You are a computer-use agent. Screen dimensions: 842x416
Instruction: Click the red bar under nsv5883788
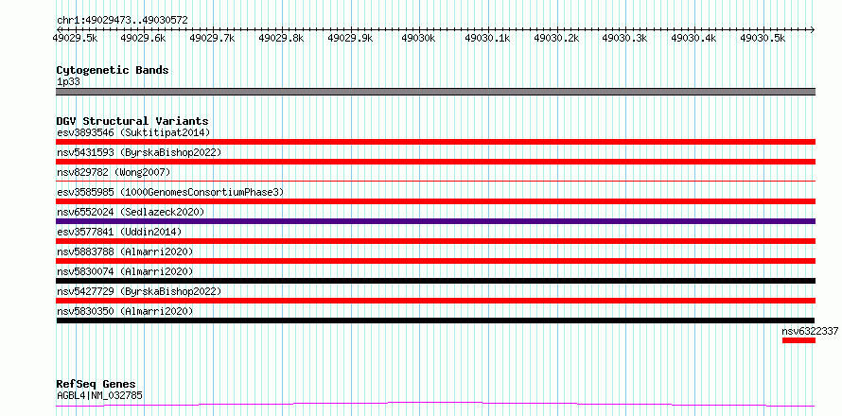tap(435, 261)
